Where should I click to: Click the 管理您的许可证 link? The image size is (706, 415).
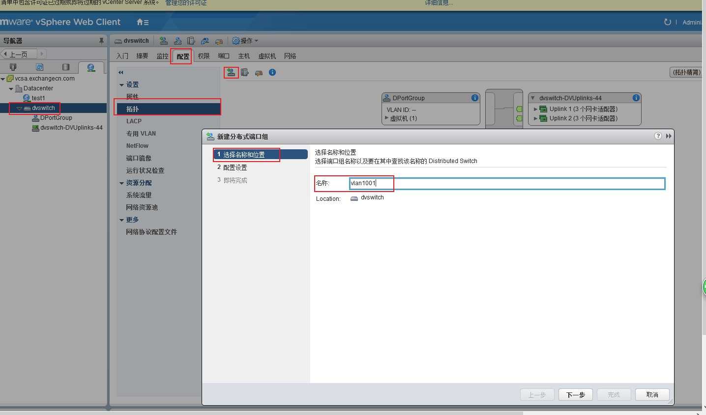pos(186,3)
